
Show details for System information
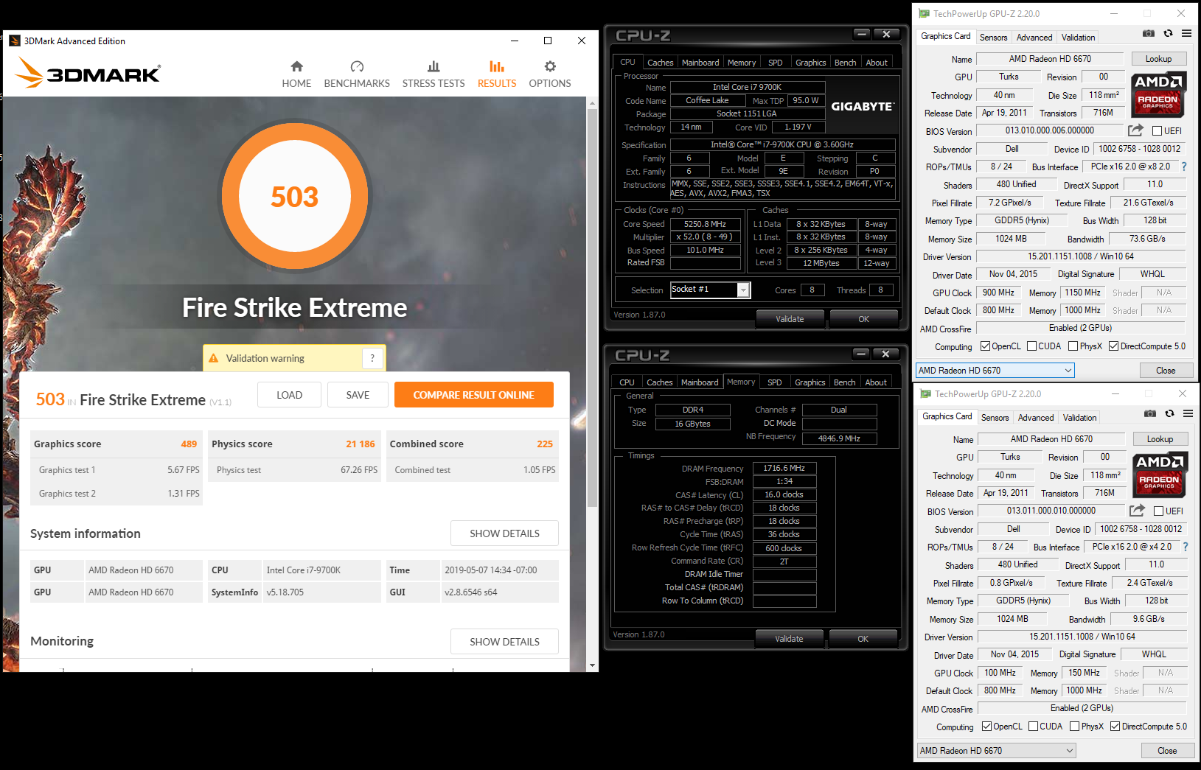(504, 533)
